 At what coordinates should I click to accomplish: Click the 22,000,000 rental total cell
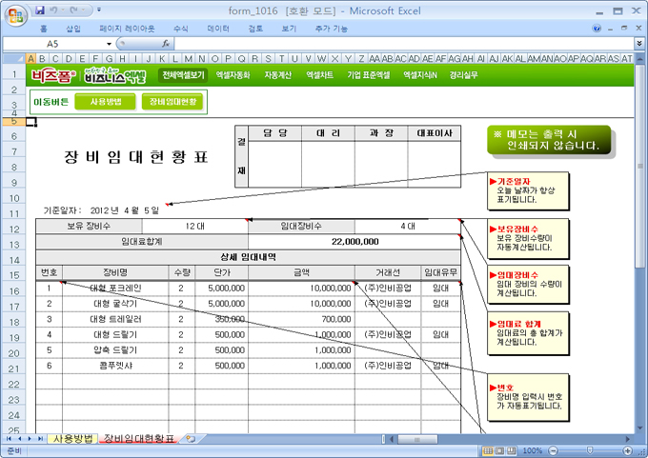pyautogui.click(x=354, y=242)
